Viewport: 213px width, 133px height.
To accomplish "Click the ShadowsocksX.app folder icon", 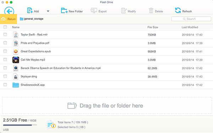I will tap(16, 85).
